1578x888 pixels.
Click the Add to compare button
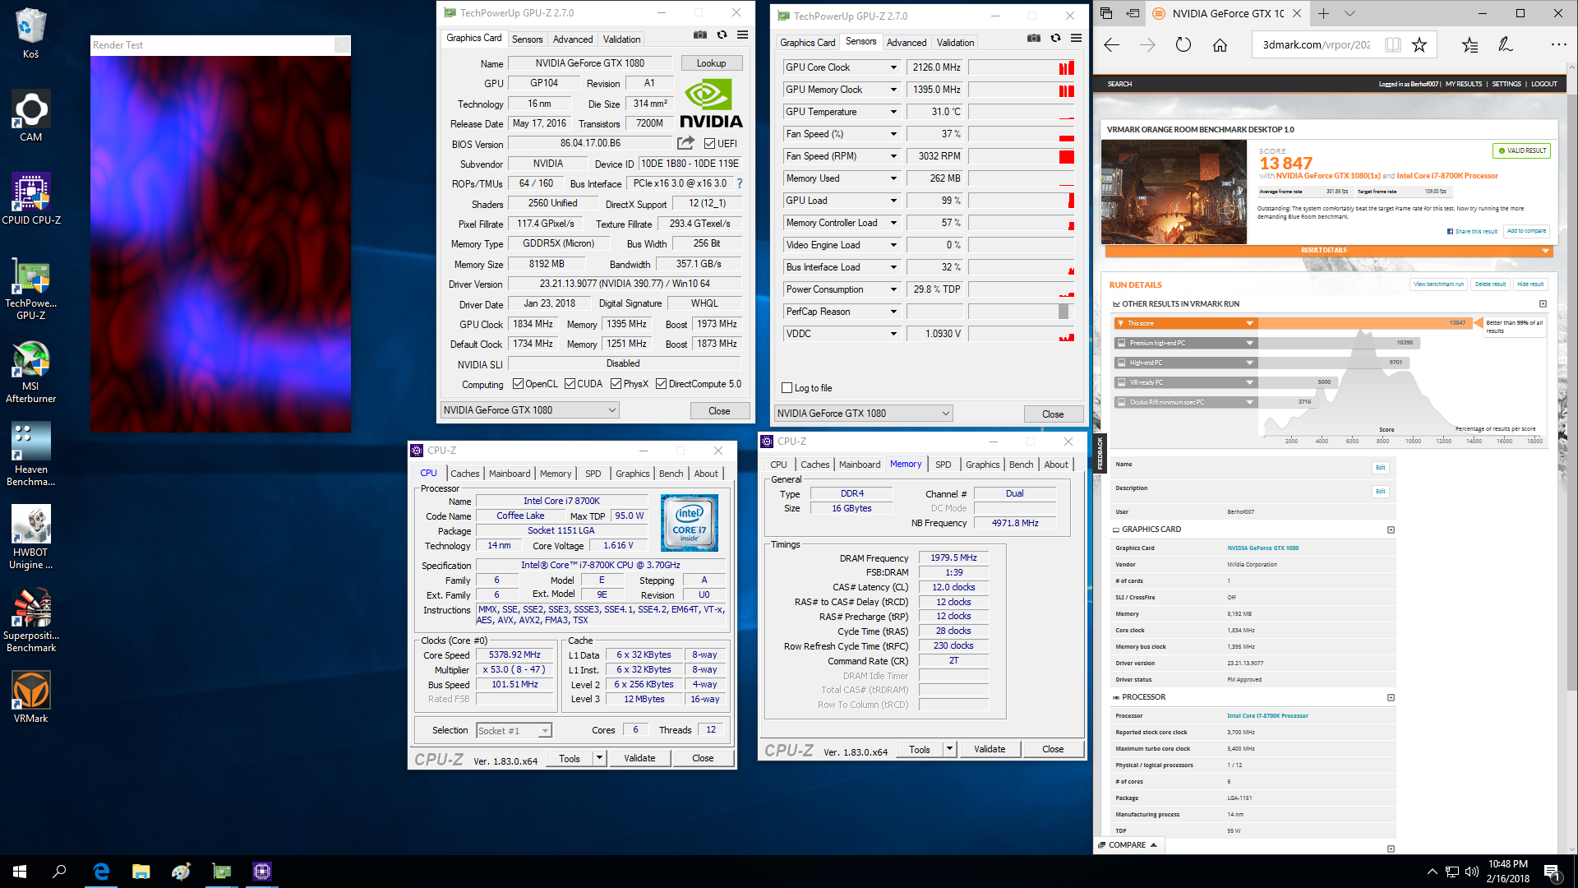[1526, 231]
